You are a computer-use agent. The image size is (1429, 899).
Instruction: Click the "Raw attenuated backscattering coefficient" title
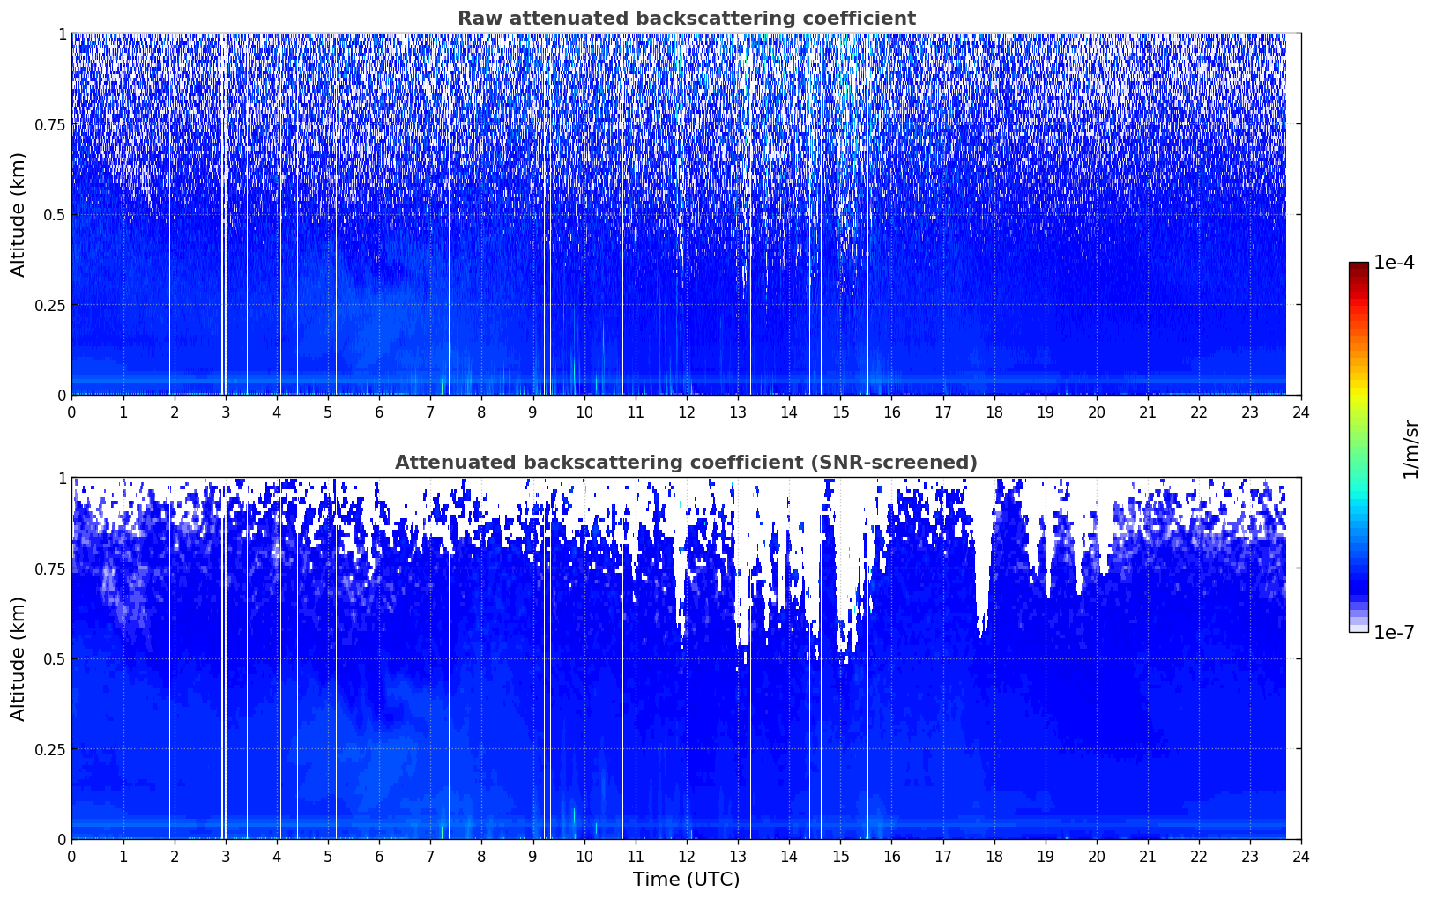point(686,19)
